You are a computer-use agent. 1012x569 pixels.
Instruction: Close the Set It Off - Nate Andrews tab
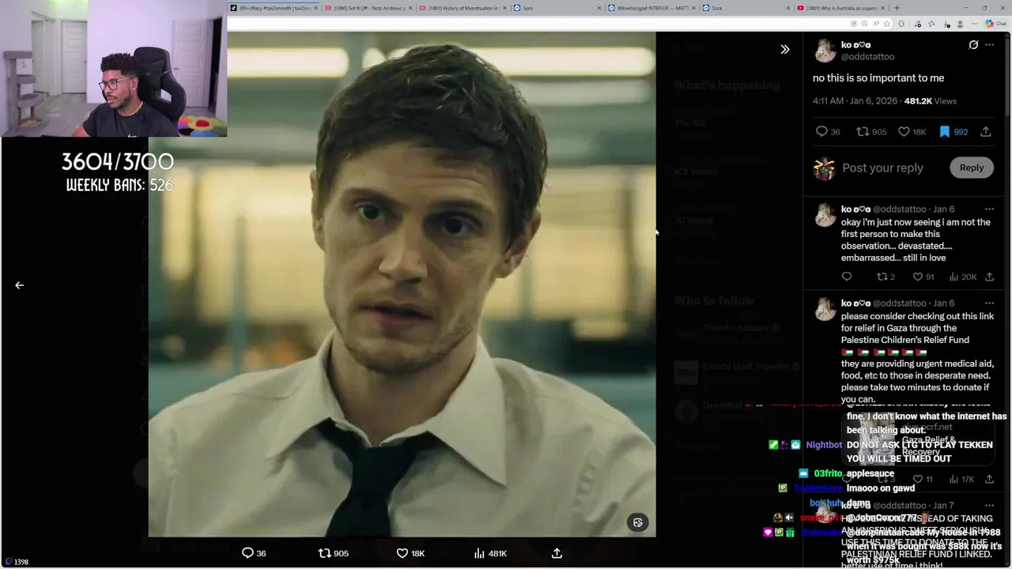[410, 8]
